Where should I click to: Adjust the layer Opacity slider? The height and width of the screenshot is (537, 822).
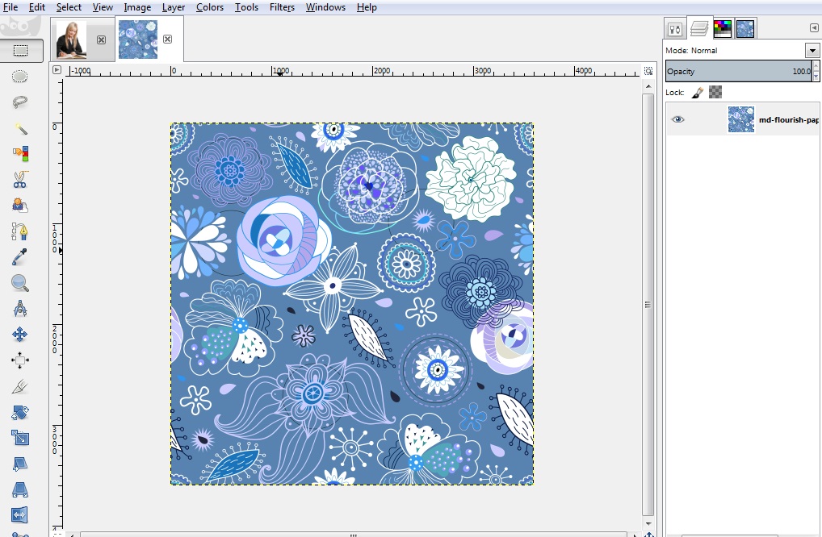point(739,71)
